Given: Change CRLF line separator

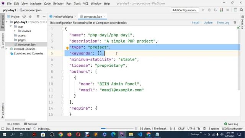Looking at the screenshot, I should (181, 128).
